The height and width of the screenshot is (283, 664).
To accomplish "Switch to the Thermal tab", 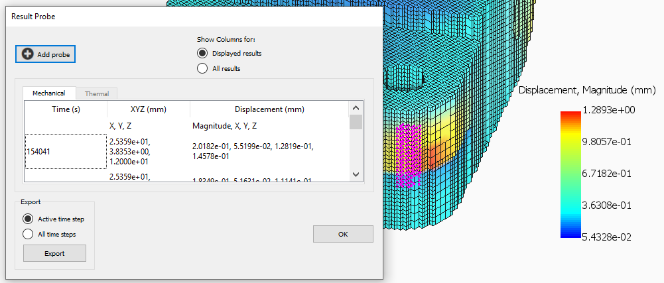I will point(97,93).
